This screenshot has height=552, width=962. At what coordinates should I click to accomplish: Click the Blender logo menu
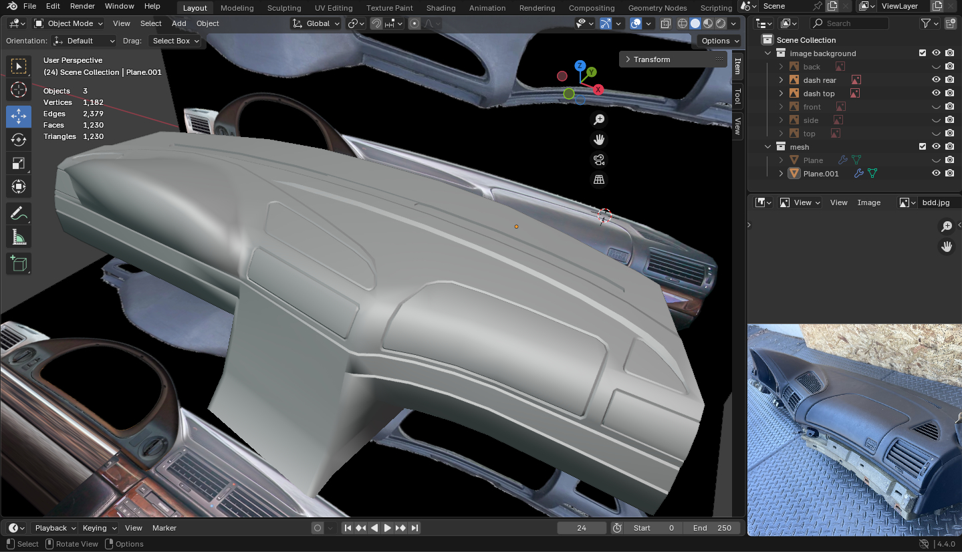12,6
